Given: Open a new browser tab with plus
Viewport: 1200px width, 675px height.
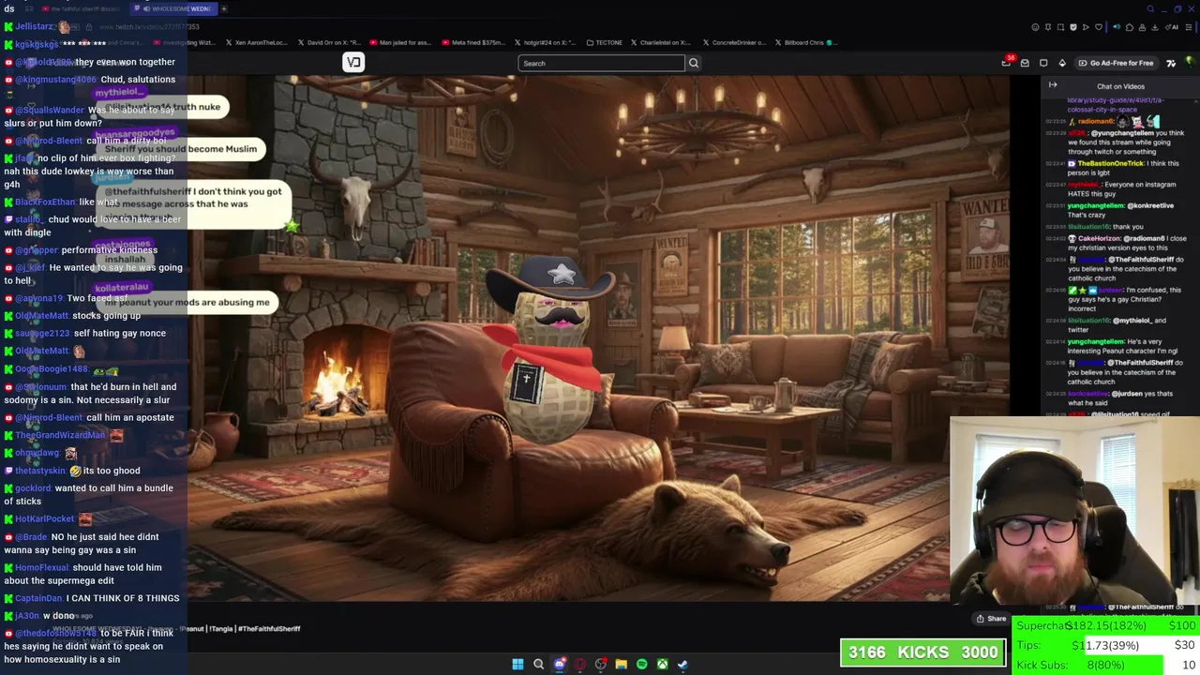Looking at the screenshot, I should point(224,8).
